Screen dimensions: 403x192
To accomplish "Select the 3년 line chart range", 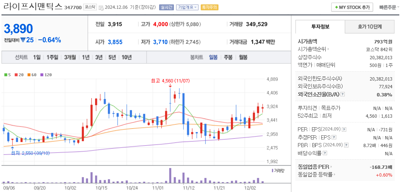I will pyautogui.click(x=99, y=57).
